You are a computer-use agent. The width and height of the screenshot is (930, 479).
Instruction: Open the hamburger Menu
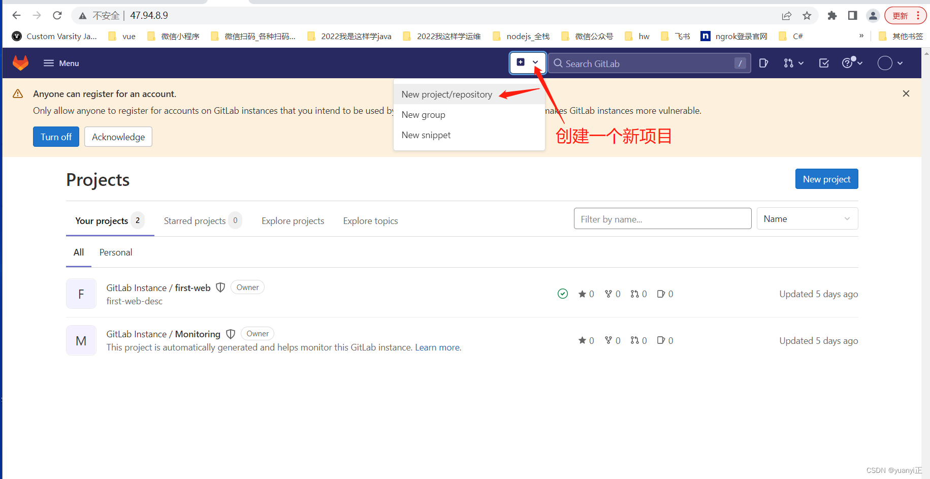[x=61, y=63]
